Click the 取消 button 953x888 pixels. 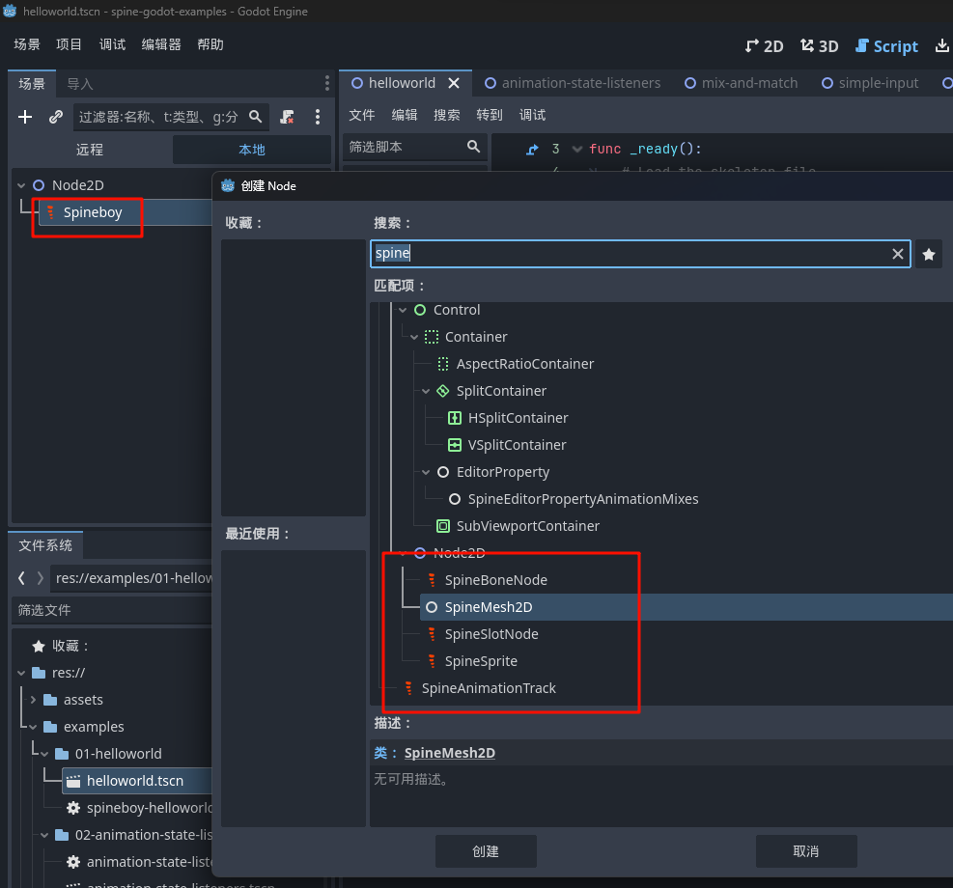click(806, 851)
